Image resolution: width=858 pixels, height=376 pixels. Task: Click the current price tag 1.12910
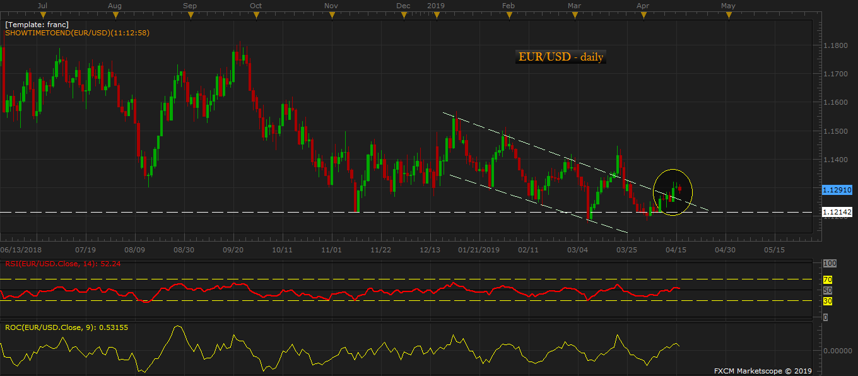[837, 189]
